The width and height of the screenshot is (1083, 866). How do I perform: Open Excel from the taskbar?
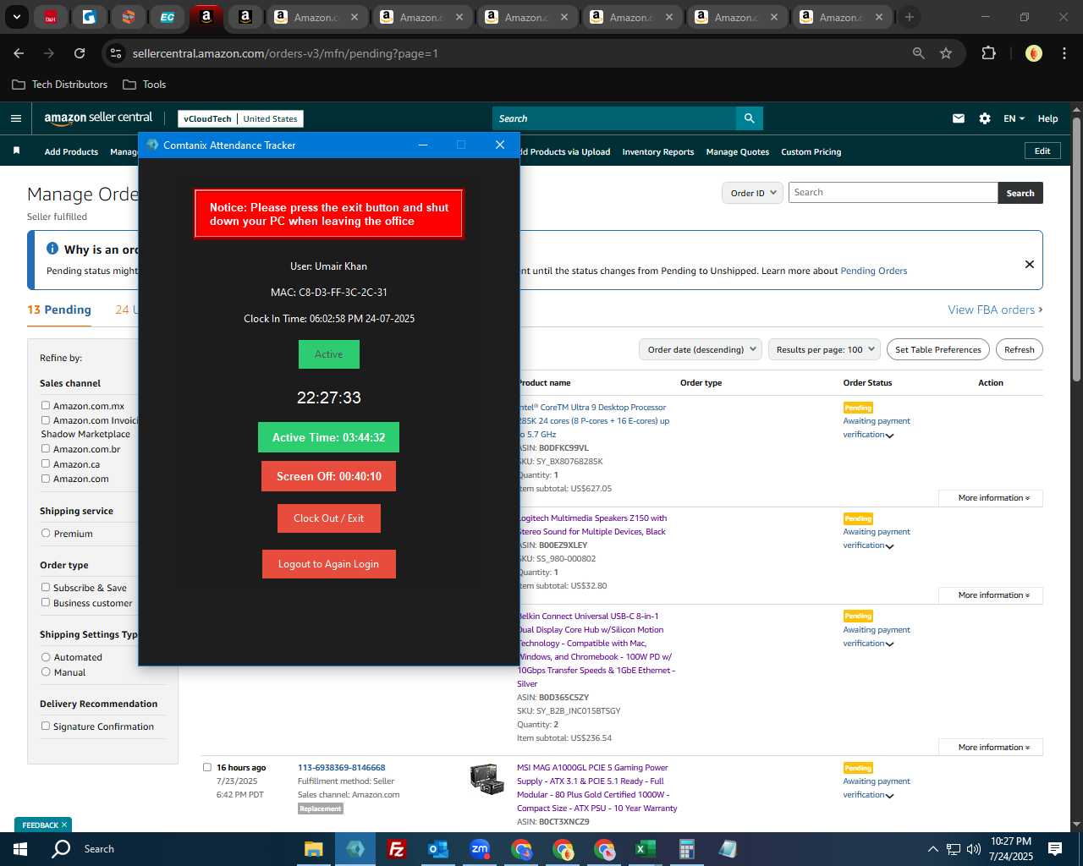(645, 849)
